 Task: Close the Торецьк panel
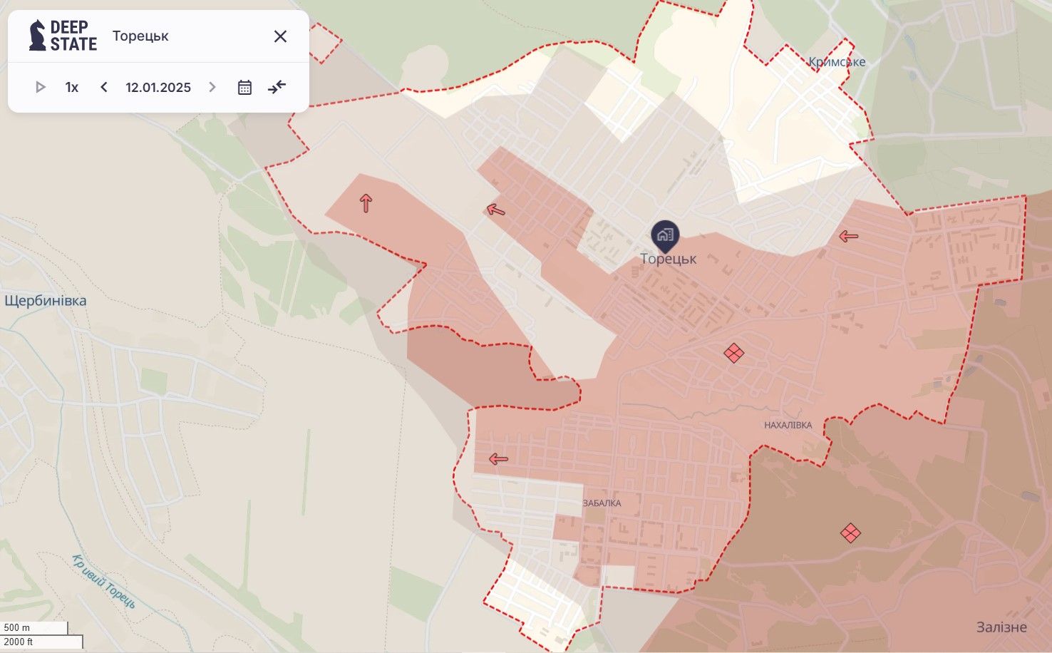[x=280, y=36]
